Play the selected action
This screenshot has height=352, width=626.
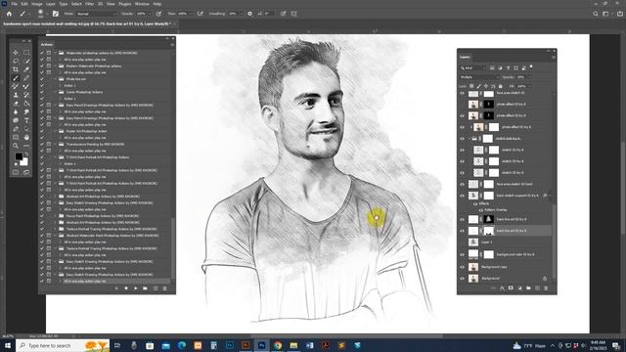(136, 288)
